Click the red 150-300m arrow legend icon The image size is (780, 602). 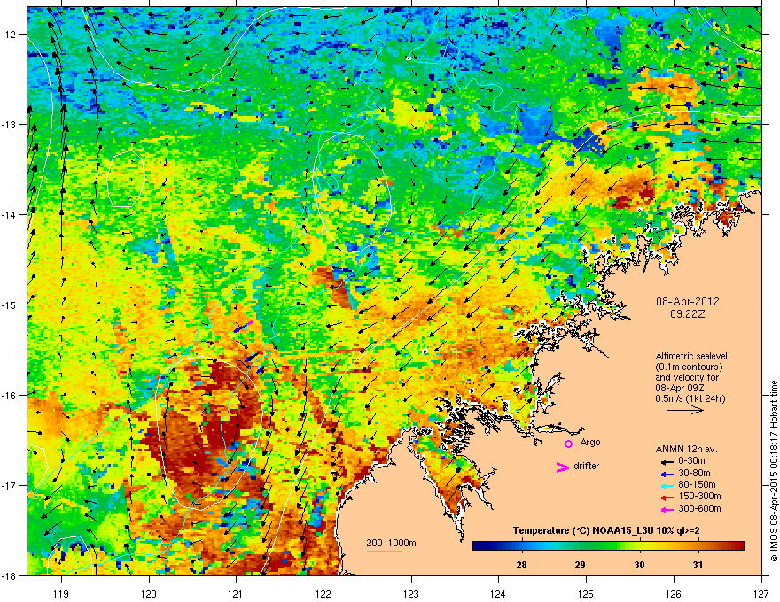(667, 498)
